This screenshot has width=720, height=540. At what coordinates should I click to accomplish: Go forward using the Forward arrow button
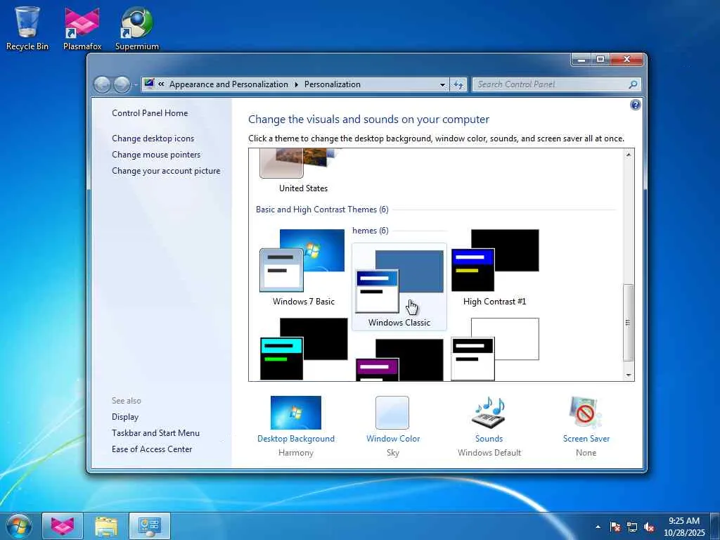tap(122, 84)
